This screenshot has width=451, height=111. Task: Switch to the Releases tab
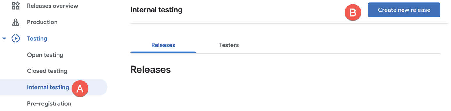pos(163,45)
